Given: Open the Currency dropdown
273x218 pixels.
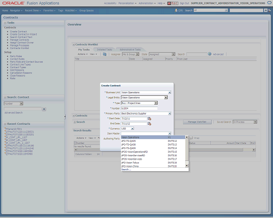Looking at the screenshot, I should point(132,129).
